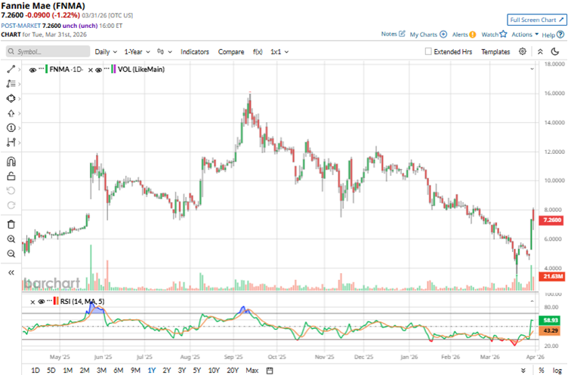This screenshot has height=375, width=568.
Task: Select the arrow marker tool
Action: click(x=11, y=113)
